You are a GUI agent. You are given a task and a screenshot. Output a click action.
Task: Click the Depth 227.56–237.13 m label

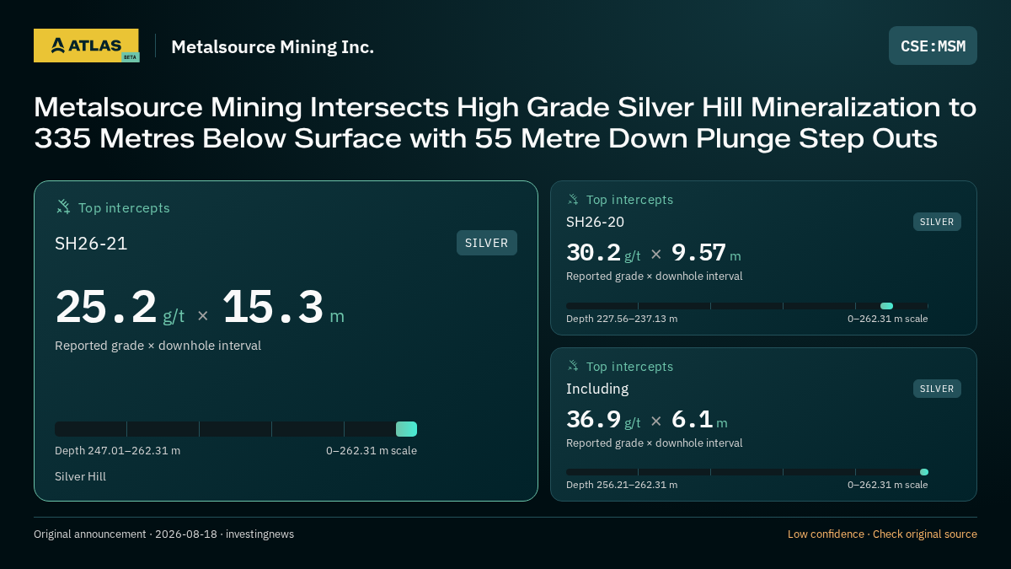pos(622,319)
